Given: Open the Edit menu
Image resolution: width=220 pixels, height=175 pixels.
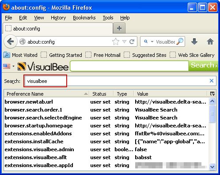Looking at the screenshot, I should pyautogui.click(x=23, y=18).
